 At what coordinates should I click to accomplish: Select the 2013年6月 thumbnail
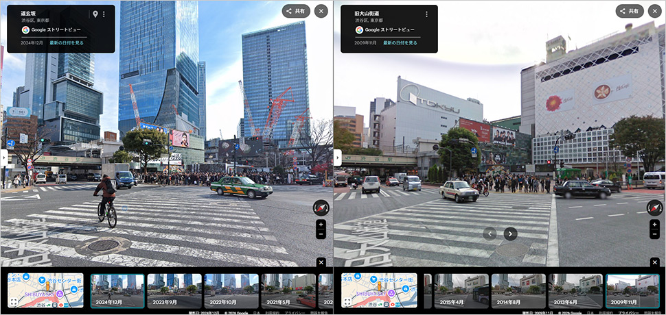coord(575,290)
